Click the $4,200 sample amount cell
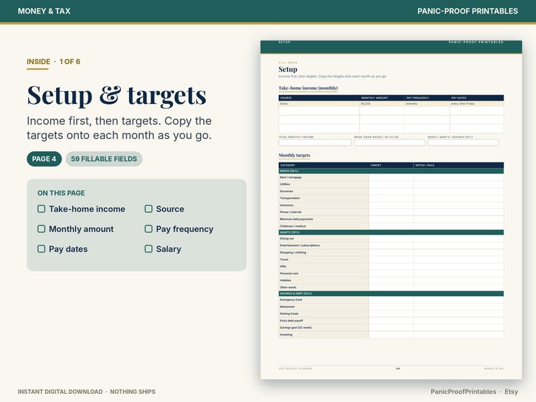 click(x=382, y=103)
